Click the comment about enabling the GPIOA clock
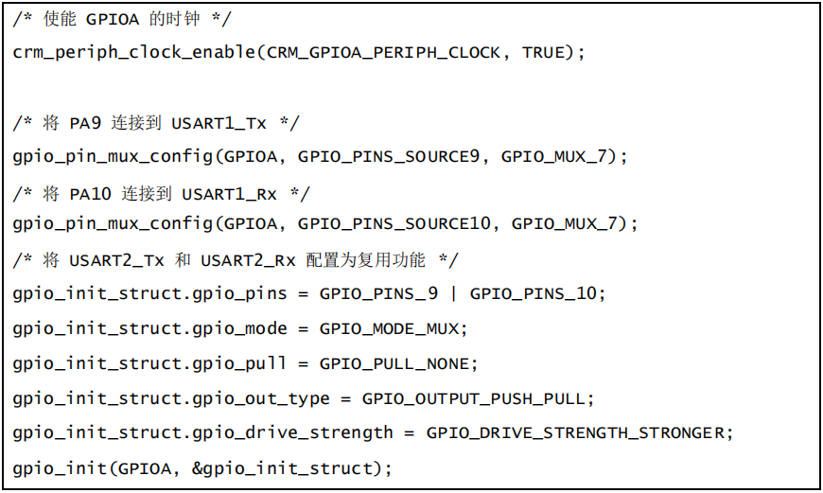The width and height of the screenshot is (823, 493). coord(123,19)
